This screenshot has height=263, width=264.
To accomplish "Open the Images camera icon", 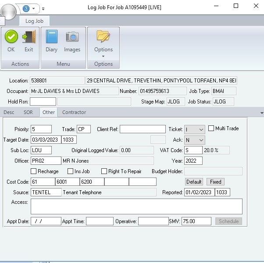I will pos(72,36).
